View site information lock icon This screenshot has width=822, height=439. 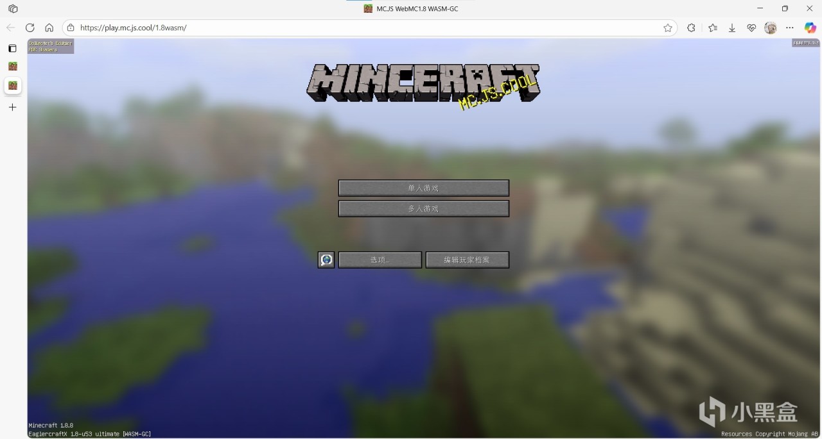71,28
